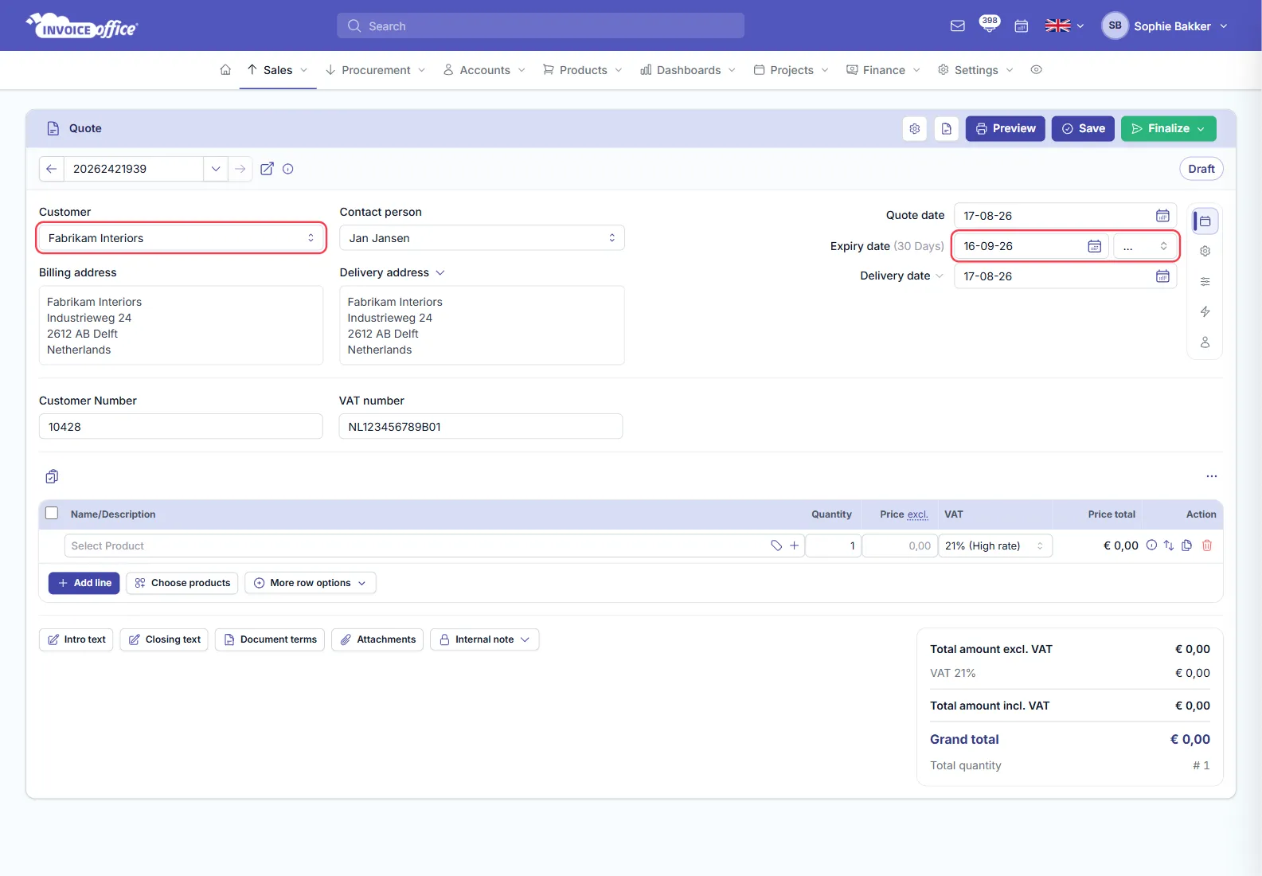Open the Delivery date calendar picker

[x=1162, y=276]
